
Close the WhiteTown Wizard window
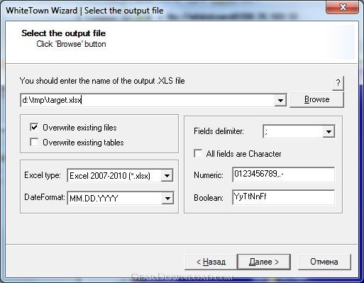click(342, 7)
